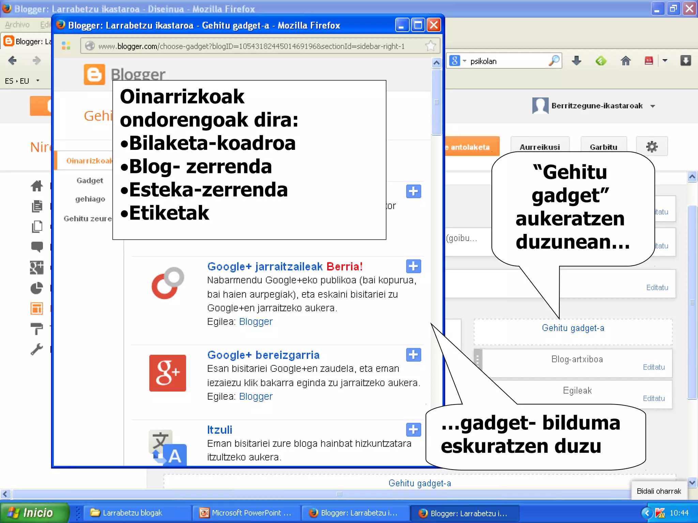Bookmark page with the star icon
Image resolution: width=698 pixels, height=523 pixels.
click(430, 46)
